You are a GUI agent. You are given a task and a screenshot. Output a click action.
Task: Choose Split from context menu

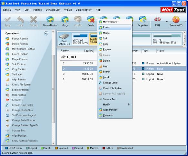pos(115,38)
